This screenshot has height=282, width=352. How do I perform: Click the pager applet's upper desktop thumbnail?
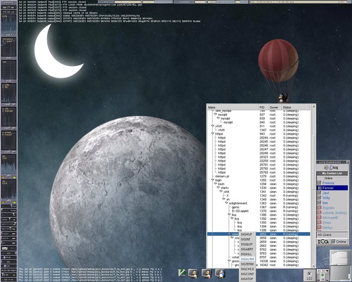point(340,257)
